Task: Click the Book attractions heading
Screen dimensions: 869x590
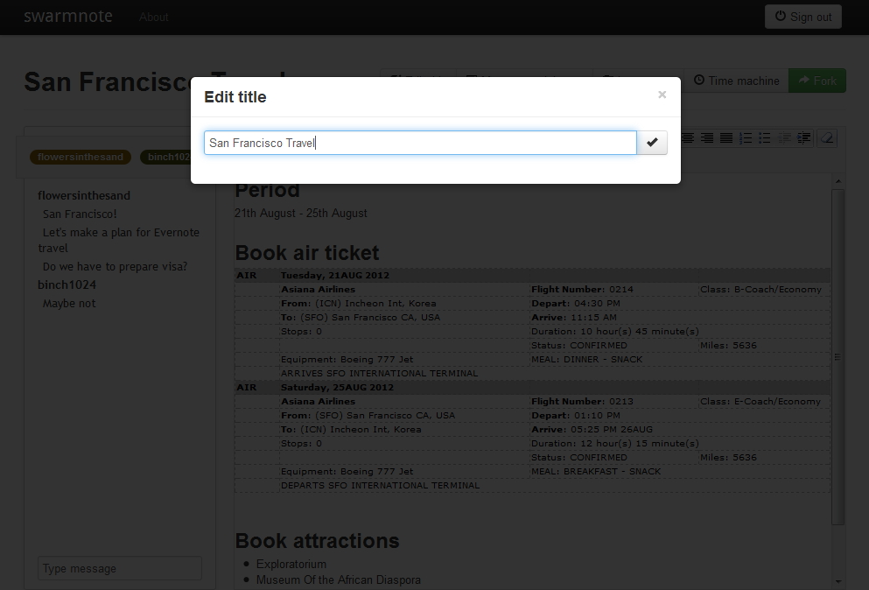Action: 317,541
